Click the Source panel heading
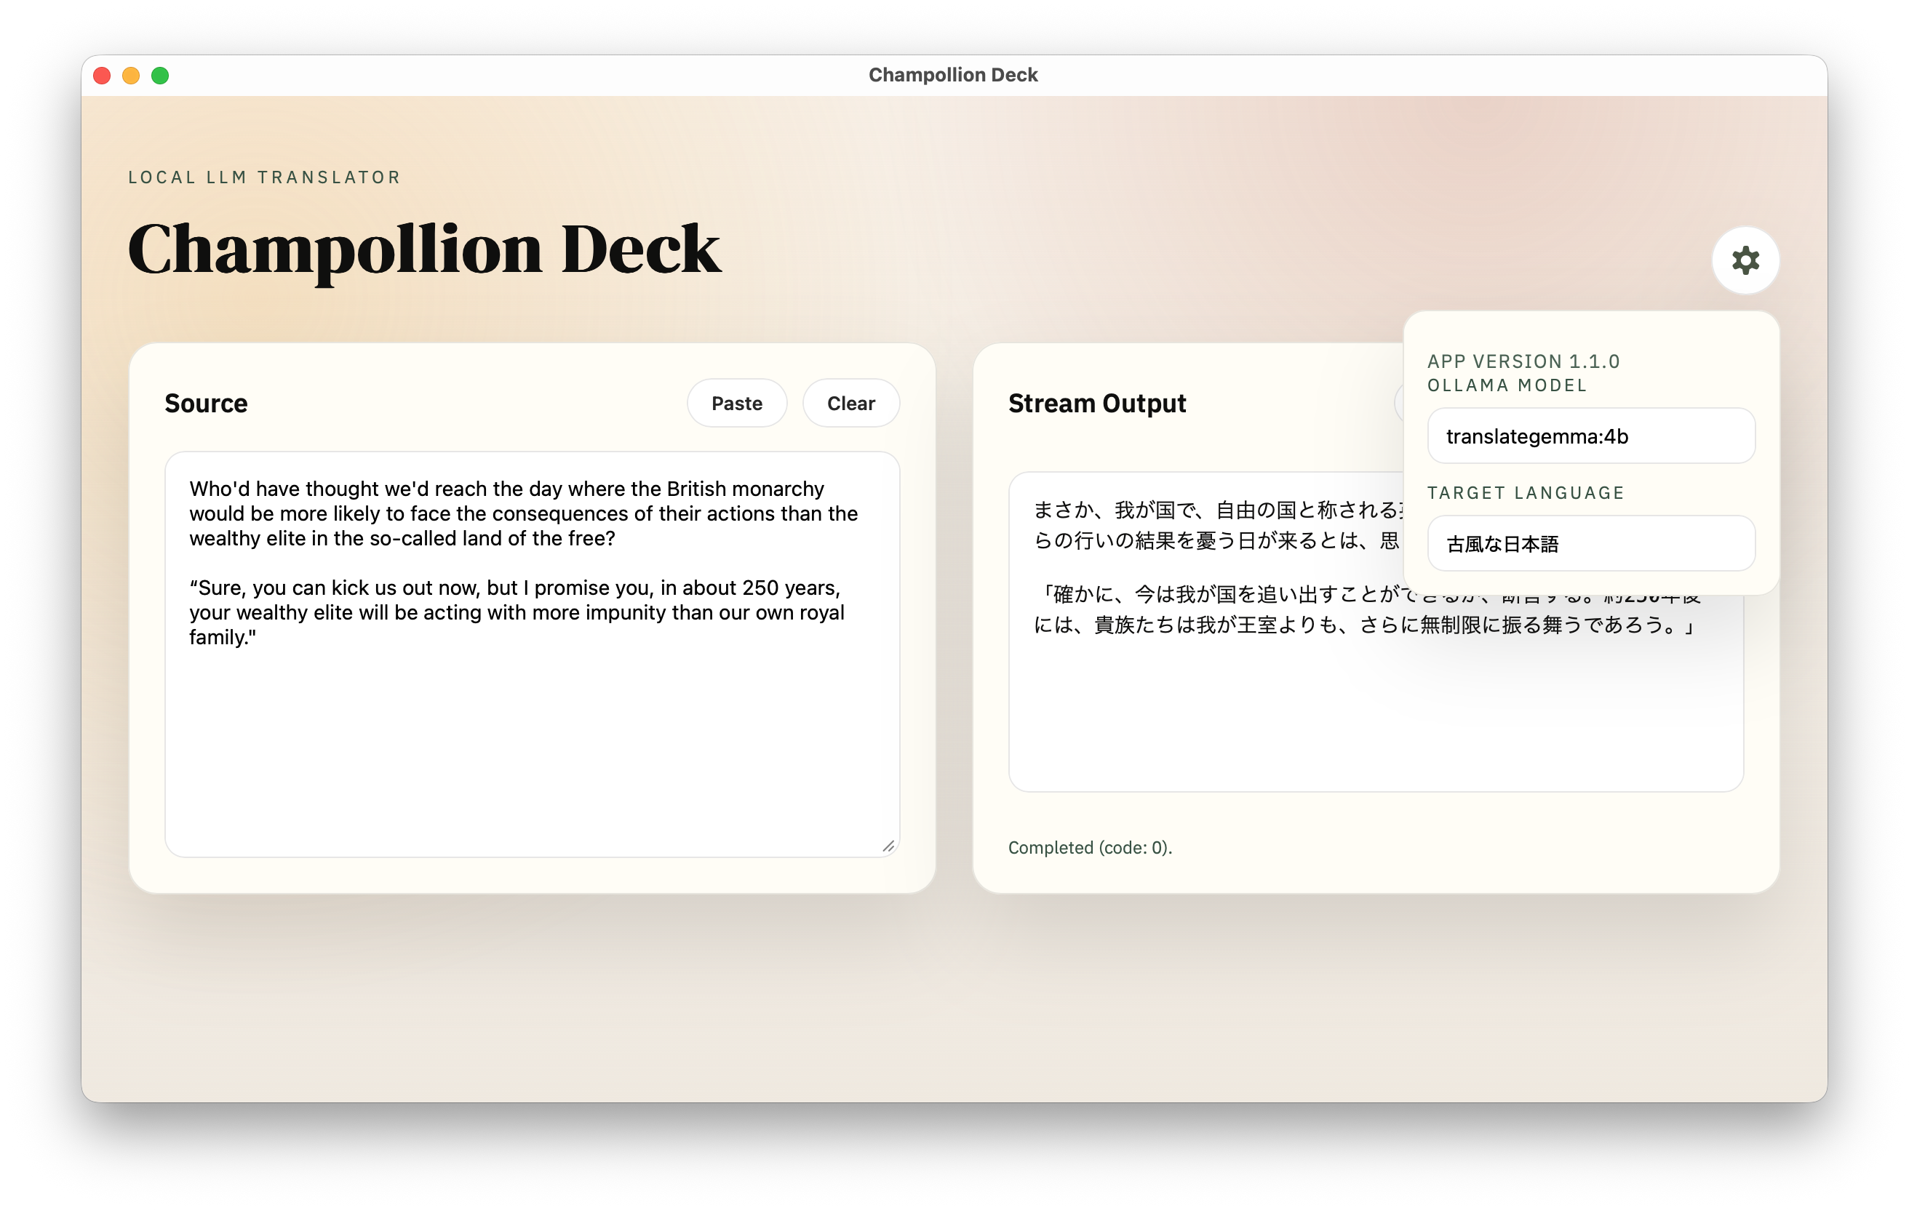 coord(206,404)
